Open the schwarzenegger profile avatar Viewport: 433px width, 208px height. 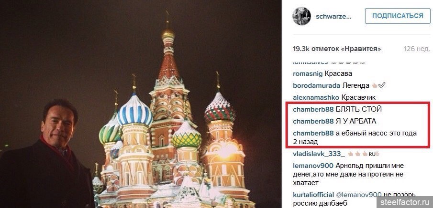coord(302,16)
